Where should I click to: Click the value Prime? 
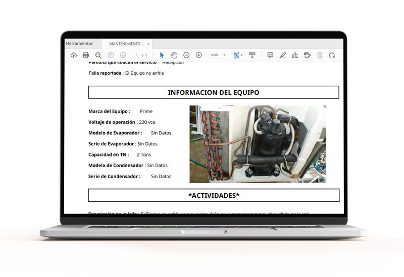146,111
